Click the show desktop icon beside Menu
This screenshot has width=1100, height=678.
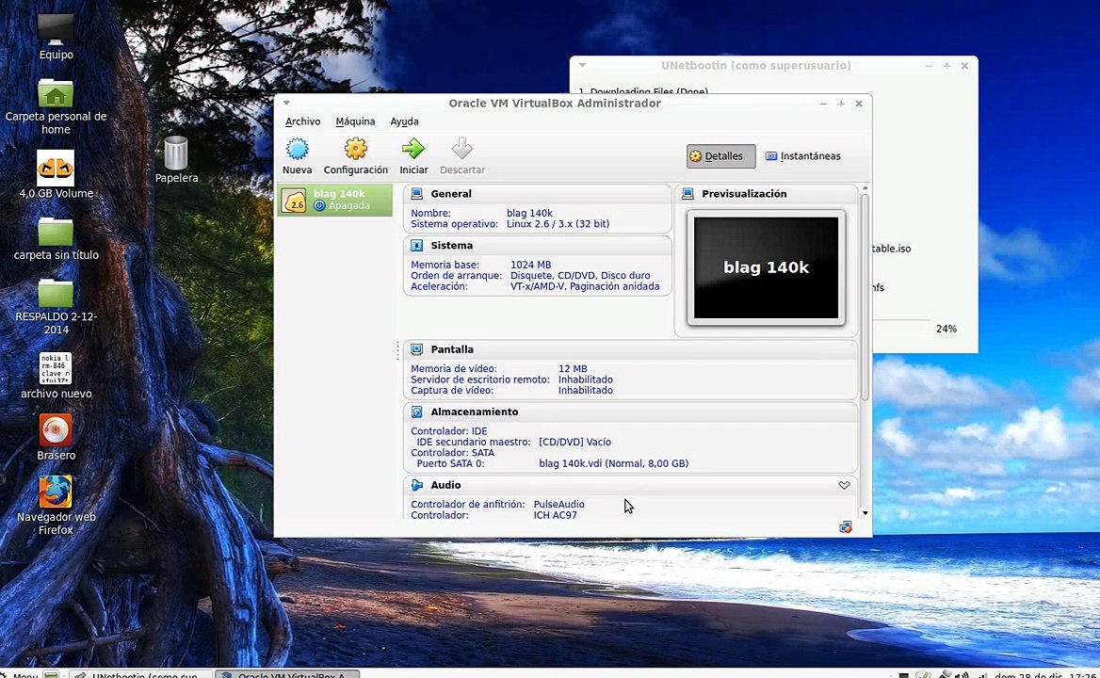pos(51,674)
